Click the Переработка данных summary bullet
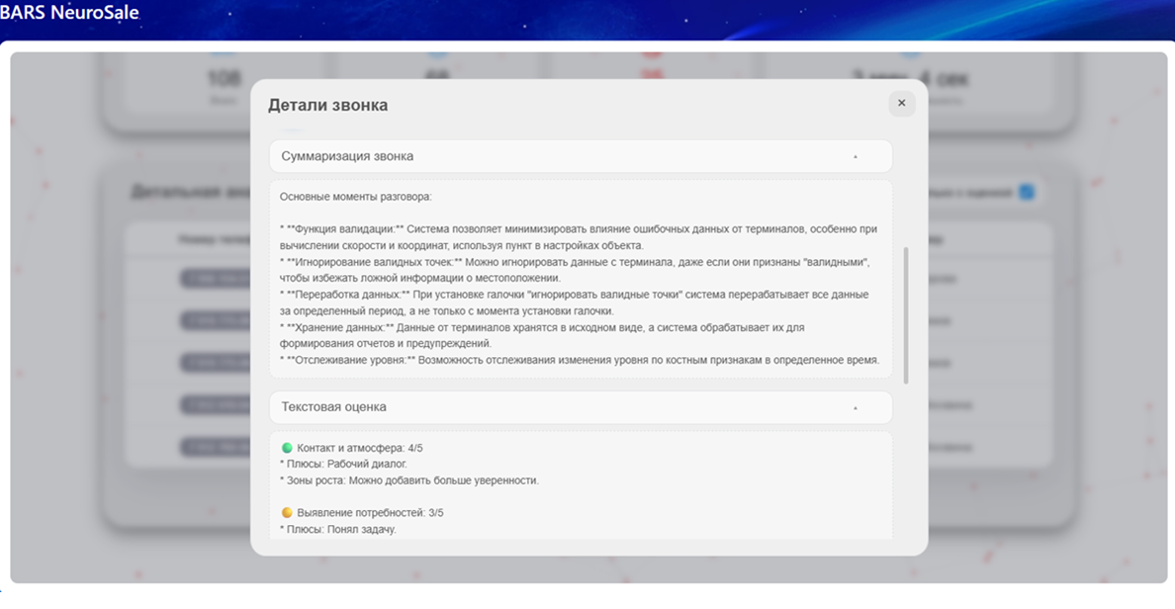This screenshot has width=1175, height=609. (574, 303)
